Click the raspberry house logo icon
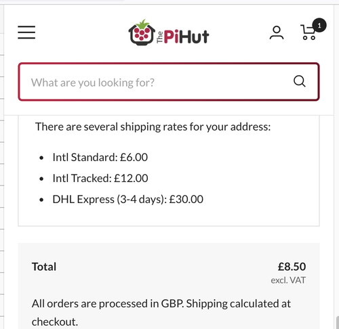 click(x=142, y=32)
